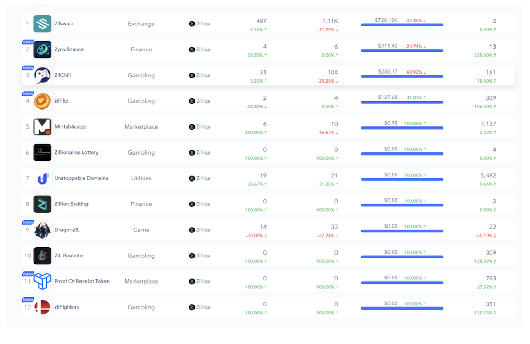Viewport: 530px width, 344px height.
Task: Click the Zilliqa chain icon in Zyro.finance row
Action: pos(192,50)
